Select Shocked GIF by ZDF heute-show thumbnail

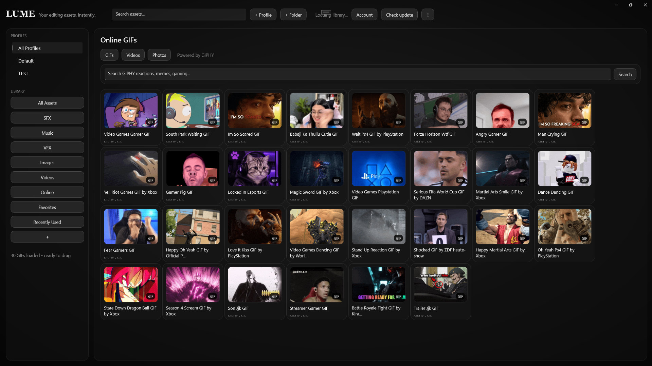pyautogui.click(x=440, y=227)
